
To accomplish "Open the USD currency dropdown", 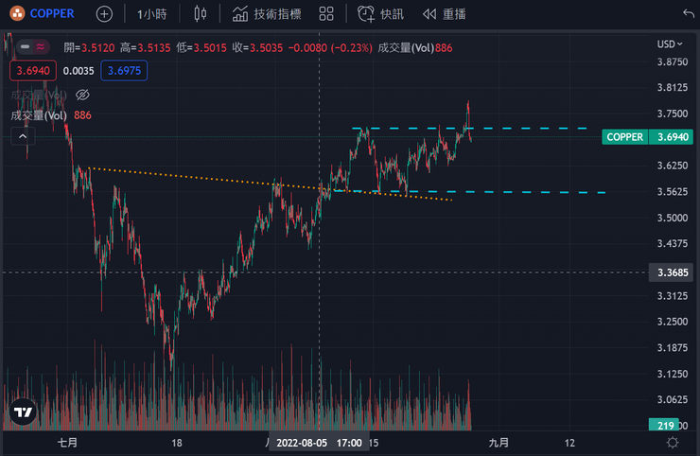I will click(x=670, y=44).
